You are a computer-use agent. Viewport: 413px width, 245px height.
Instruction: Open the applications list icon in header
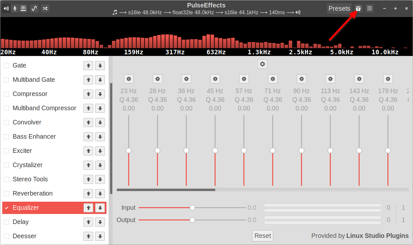tap(23, 8)
